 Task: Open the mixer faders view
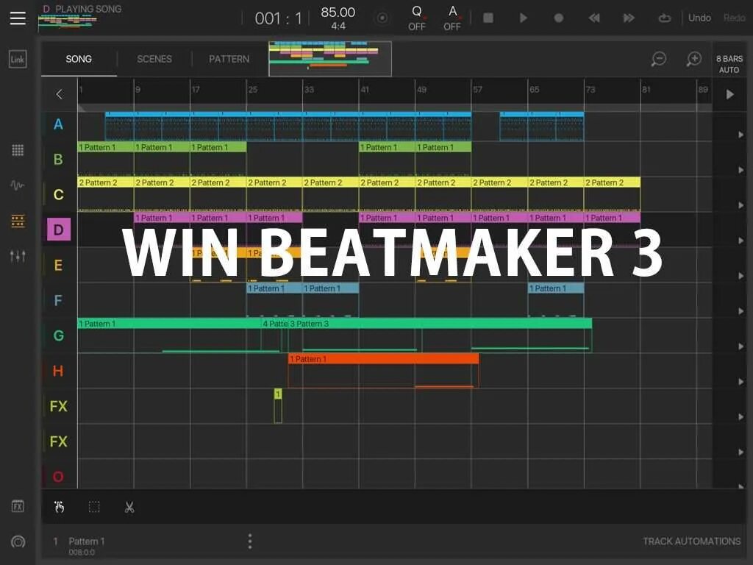pos(18,256)
